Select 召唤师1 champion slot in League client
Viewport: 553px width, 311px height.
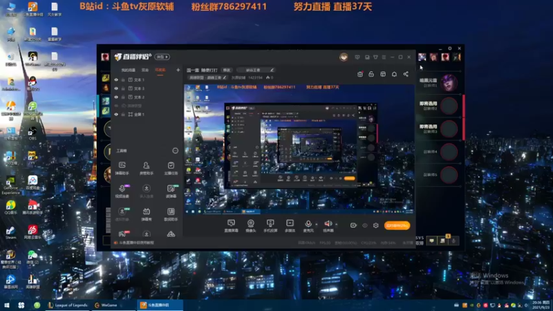pos(439,83)
